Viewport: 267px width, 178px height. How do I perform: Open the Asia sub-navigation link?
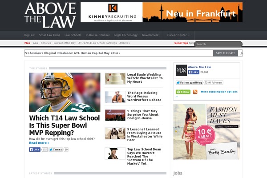point(36,43)
